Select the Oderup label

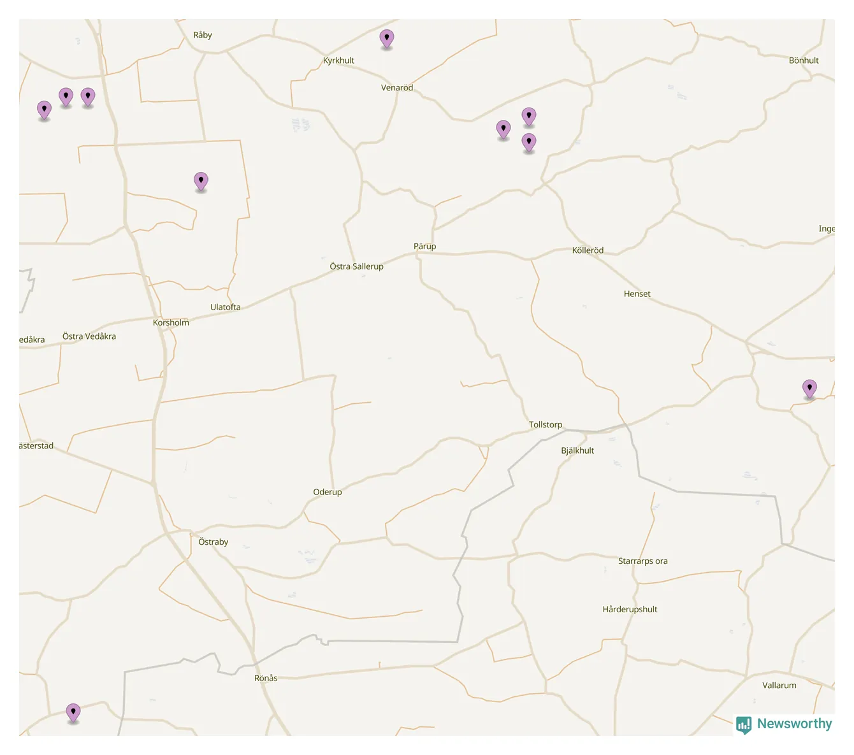pos(328,492)
